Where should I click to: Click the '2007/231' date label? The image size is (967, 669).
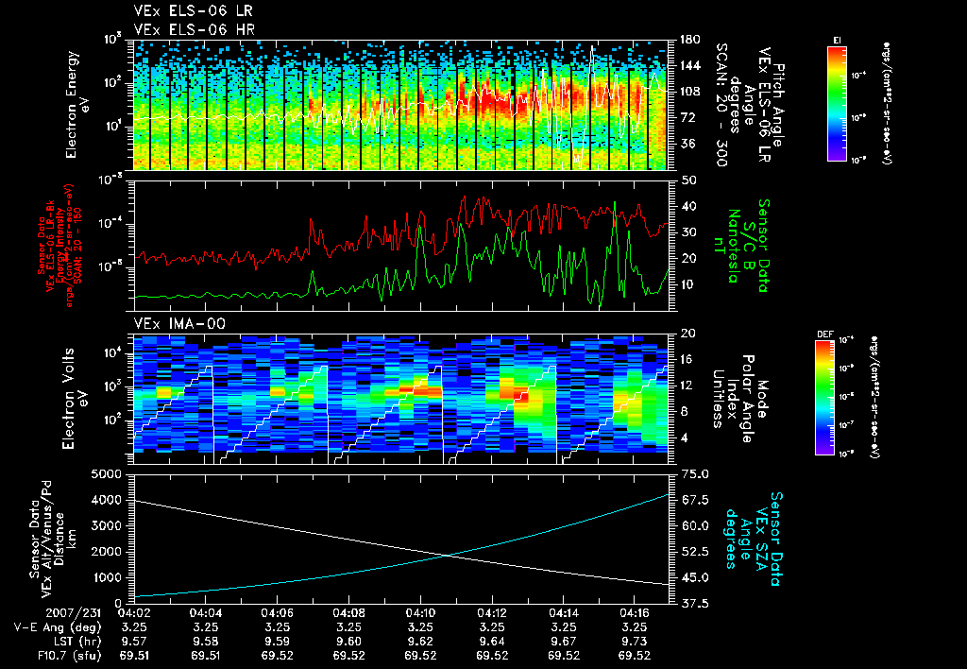coord(74,613)
